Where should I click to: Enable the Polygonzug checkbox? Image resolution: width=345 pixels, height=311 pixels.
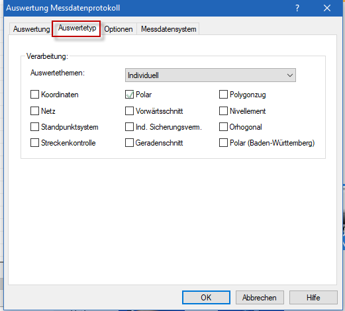pos(223,95)
